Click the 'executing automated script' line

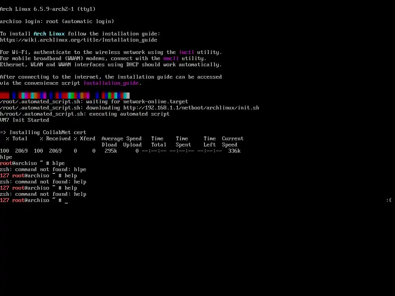84,114
